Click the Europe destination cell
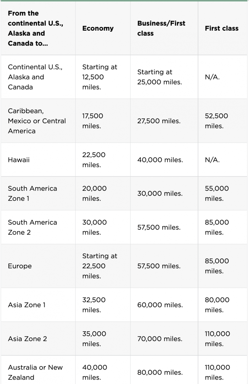The width and height of the screenshot is (249, 384). click(x=20, y=266)
